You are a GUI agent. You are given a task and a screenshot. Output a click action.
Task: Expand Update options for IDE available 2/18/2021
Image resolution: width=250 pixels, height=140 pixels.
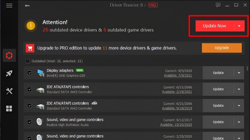(x=239, y=89)
